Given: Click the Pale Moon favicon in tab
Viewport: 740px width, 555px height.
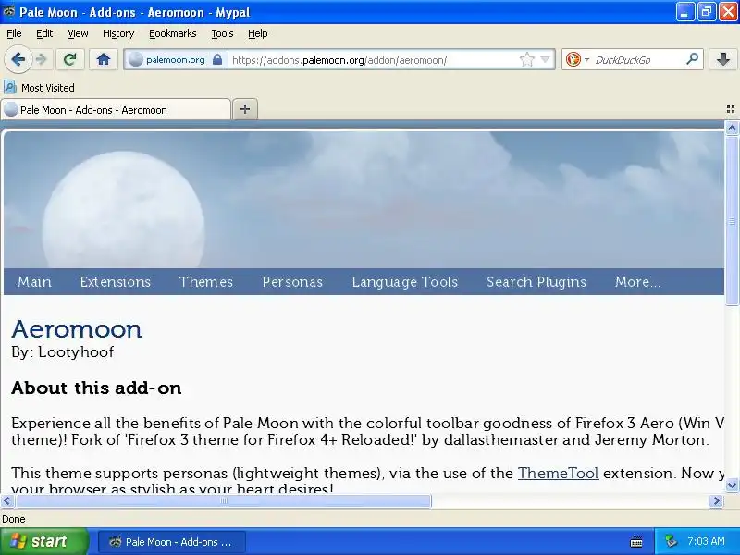Looking at the screenshot, I should click(11, 109).
